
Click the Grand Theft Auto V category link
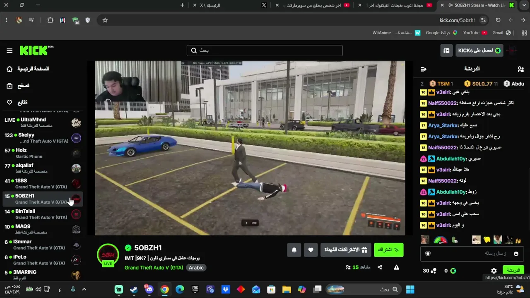coord(154,268)
